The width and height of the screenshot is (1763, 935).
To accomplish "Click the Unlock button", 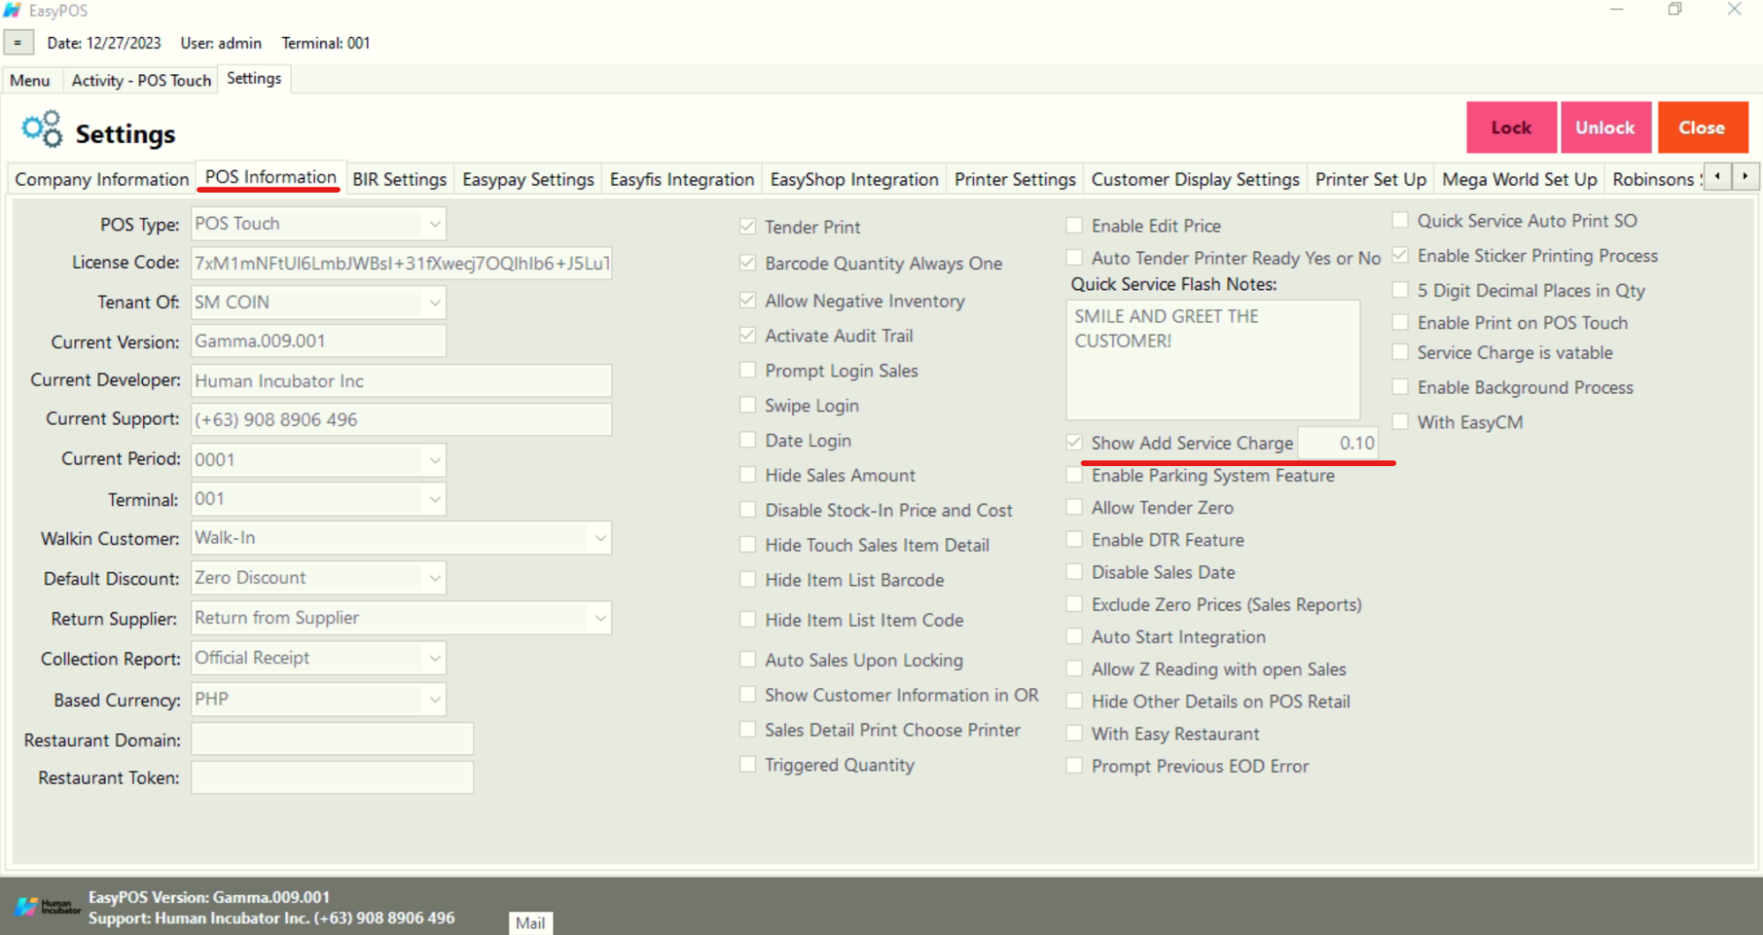I will click(x=1605, y=128).
